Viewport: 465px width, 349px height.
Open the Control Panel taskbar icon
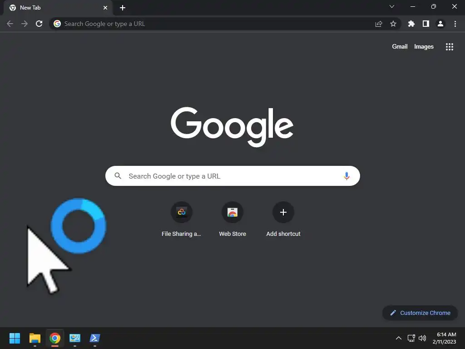point(75,338)
